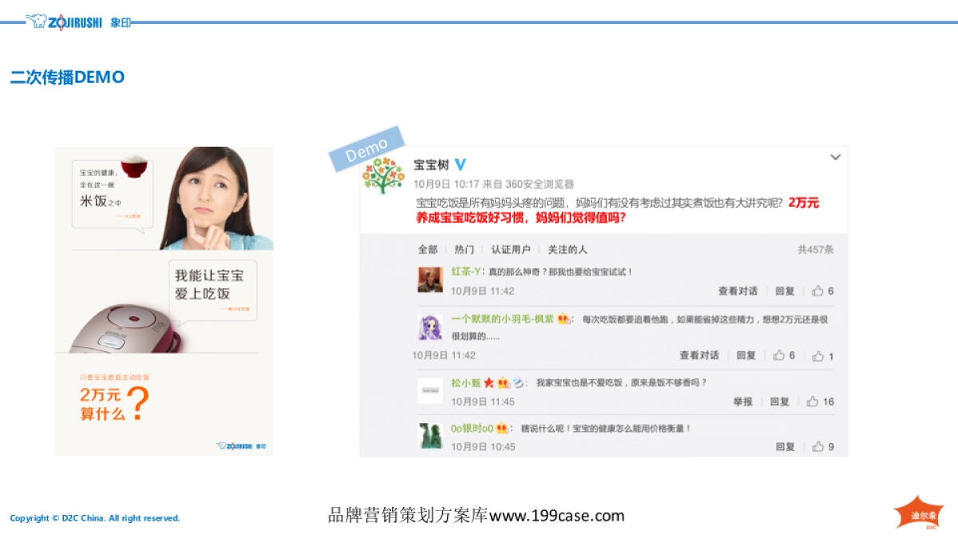Screen dimensions: 958x539
Task: Click the blue V verified badge next to 宝宝树
Action: pyautogui.click(x=460, y=164)
